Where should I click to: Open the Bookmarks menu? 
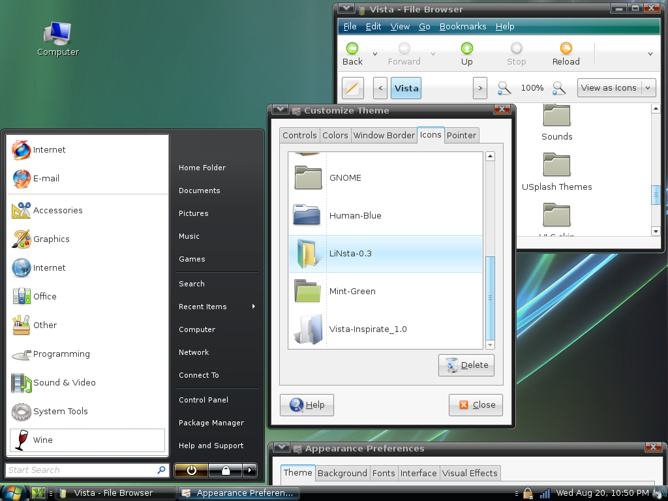point(463,26)
